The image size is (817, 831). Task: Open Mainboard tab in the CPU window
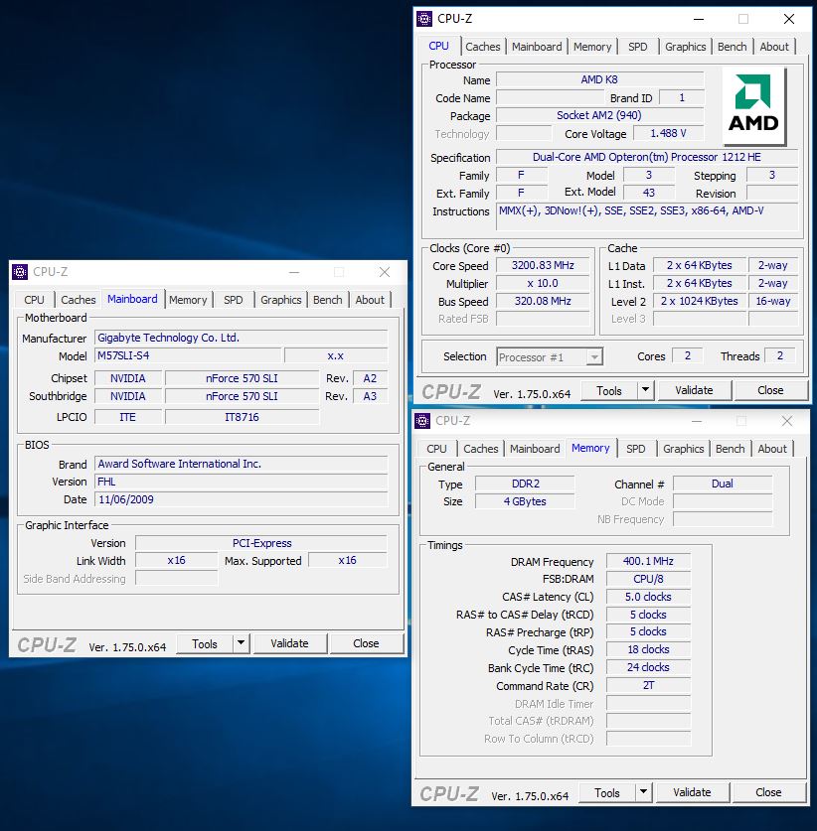click(537, 47)
